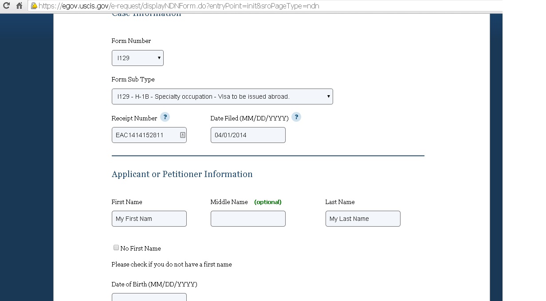Click the 'Date of Birth (MM/DD/YYYY)' label

coord(154,284)
